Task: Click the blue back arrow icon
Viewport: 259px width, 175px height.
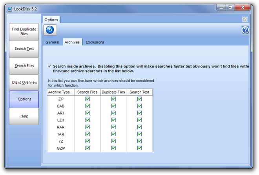Action: (x=50, y=30)
